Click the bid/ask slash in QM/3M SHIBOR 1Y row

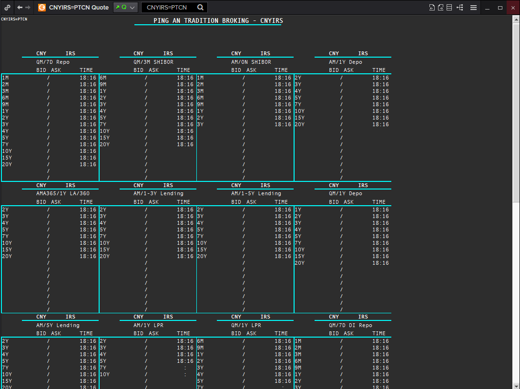(146, 91)
